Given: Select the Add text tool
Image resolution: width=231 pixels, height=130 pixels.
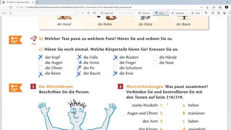Looking at the screenshot, I should pos(144,13).
